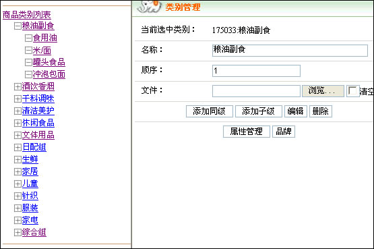Click the box icon beside 罐头食品
This screenshot has width=374, height=249.
(x=28, y=62)
